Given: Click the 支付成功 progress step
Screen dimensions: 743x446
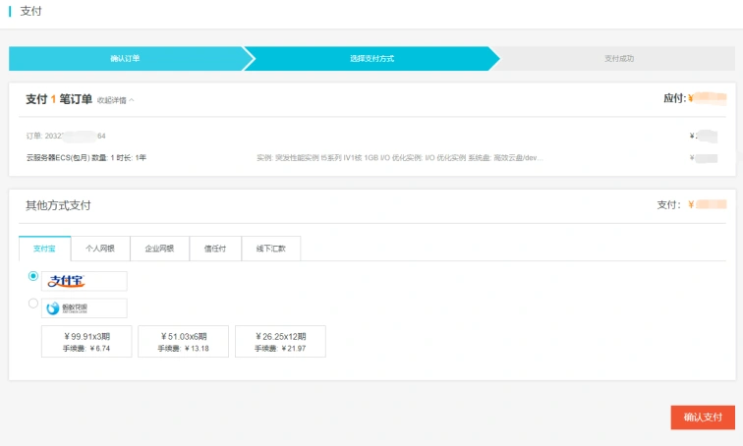Looking at the screenshot, I should (x=618, y=59).
